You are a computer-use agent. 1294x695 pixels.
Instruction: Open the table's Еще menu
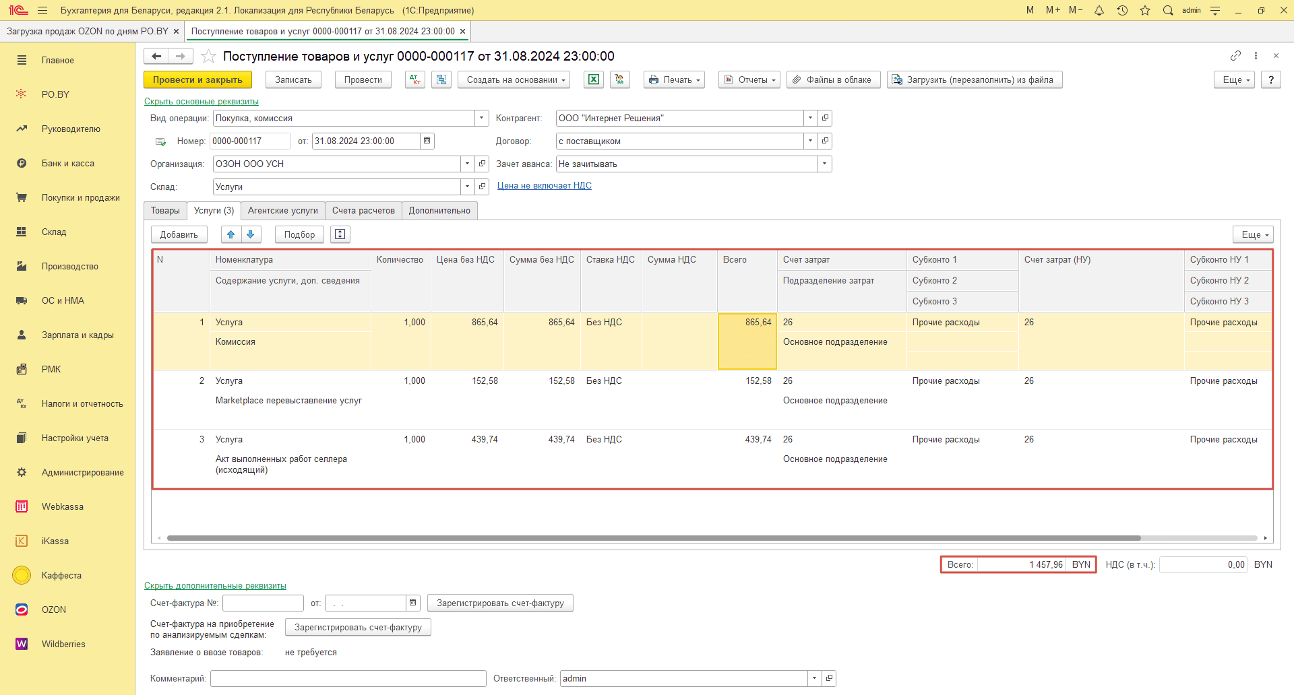[1254, 234]
